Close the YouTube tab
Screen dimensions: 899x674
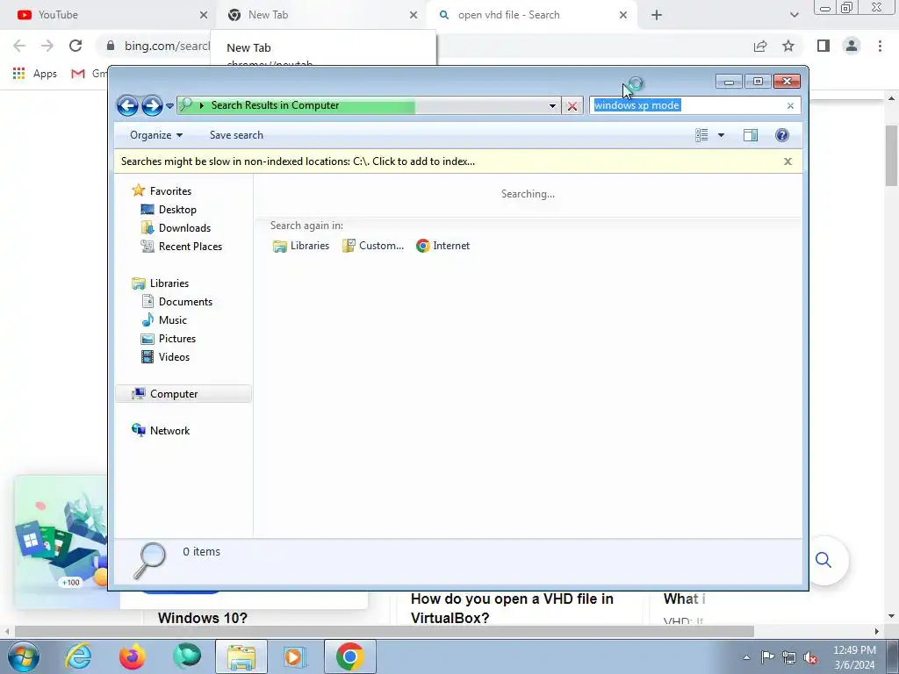click(204, 15)
